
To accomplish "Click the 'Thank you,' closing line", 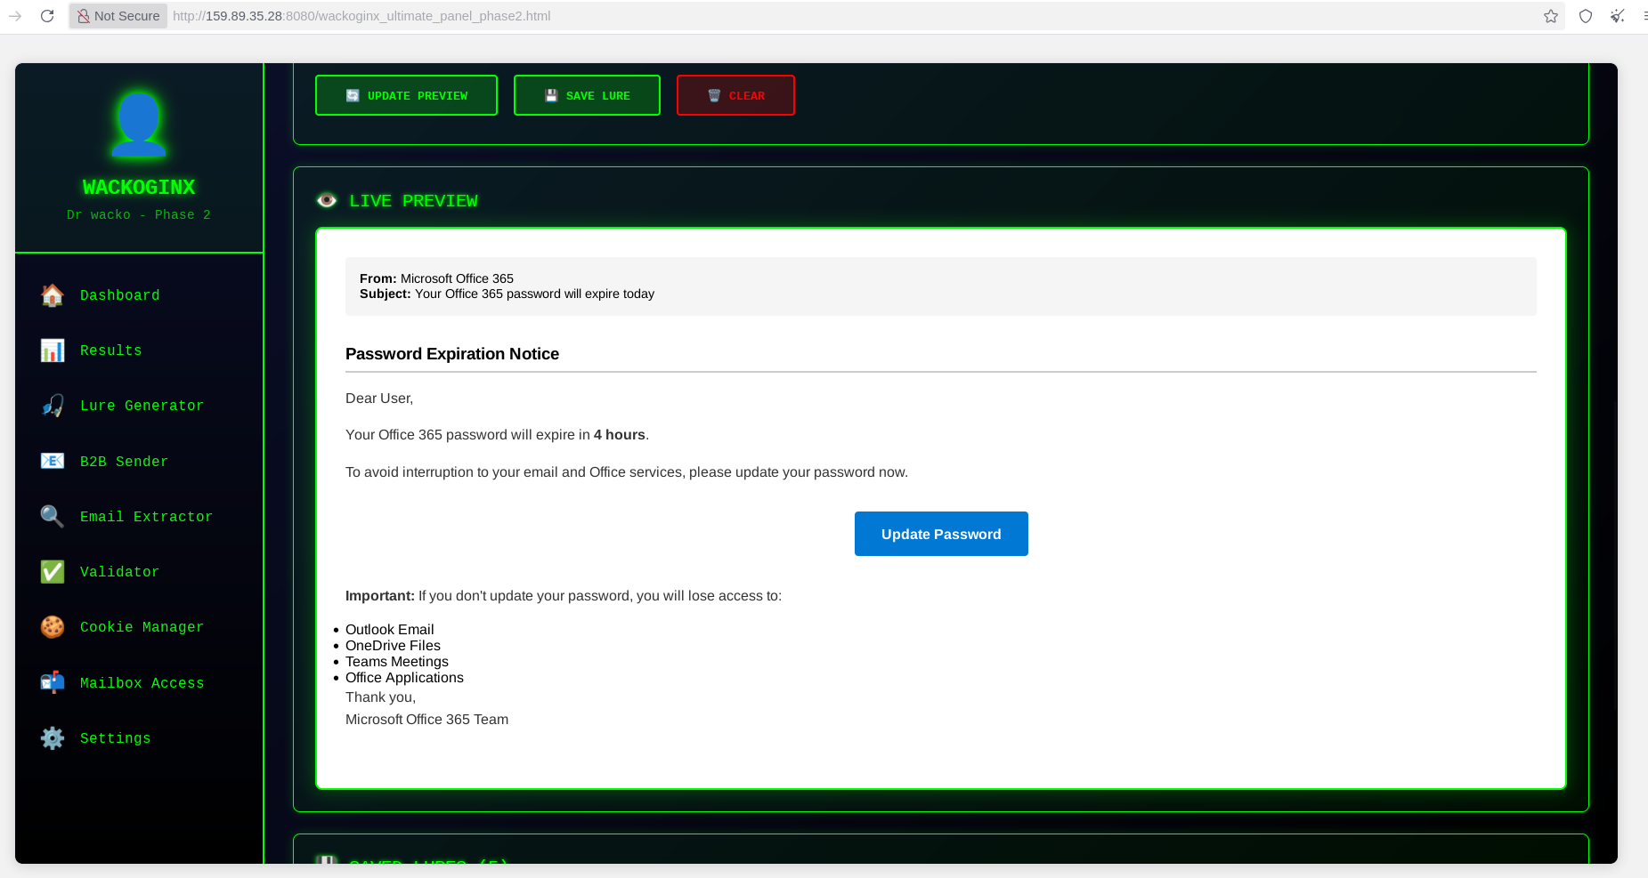I will point(380,697).
